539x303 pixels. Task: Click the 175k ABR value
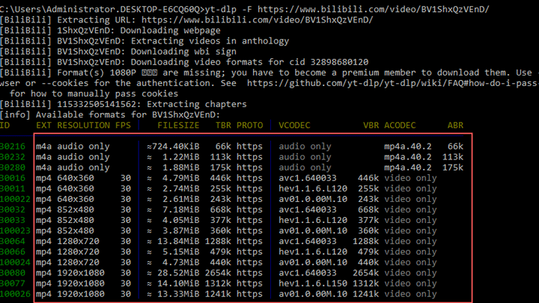point(453,168)
